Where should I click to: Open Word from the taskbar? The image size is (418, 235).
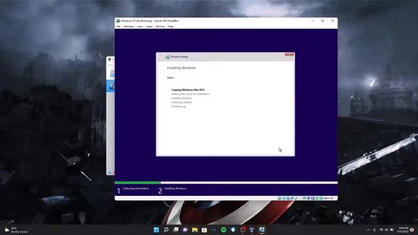click(x=214, y=230)
